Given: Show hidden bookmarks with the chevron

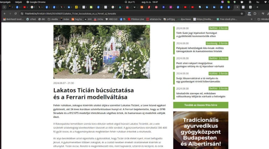Looking at the screenshot, I should coord(251,19).
